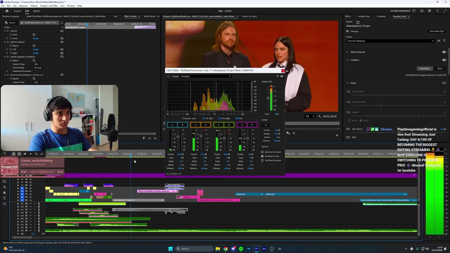Check the Volume Mute checkbox
The width and height of the screenshot is (450, 253).
[x=34, y=35]
